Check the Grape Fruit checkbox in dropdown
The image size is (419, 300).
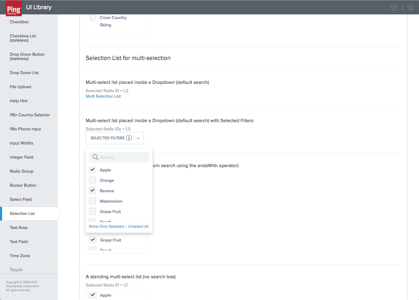92,211
